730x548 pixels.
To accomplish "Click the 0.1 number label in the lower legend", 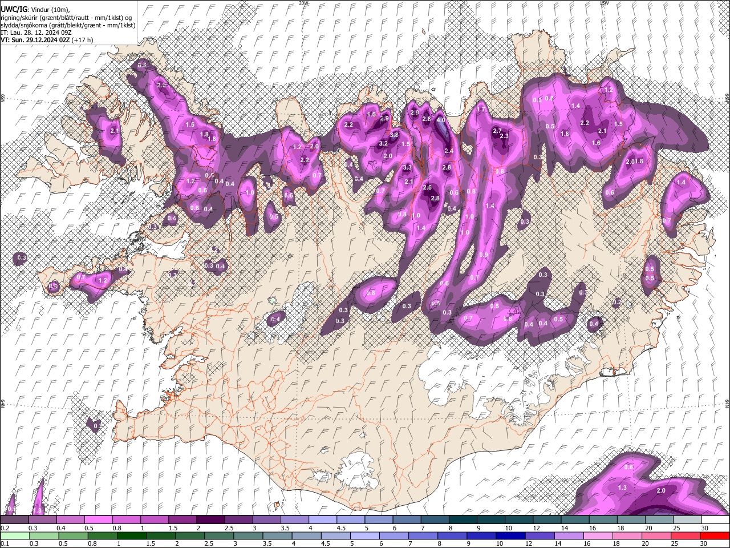I will point(5,544).
